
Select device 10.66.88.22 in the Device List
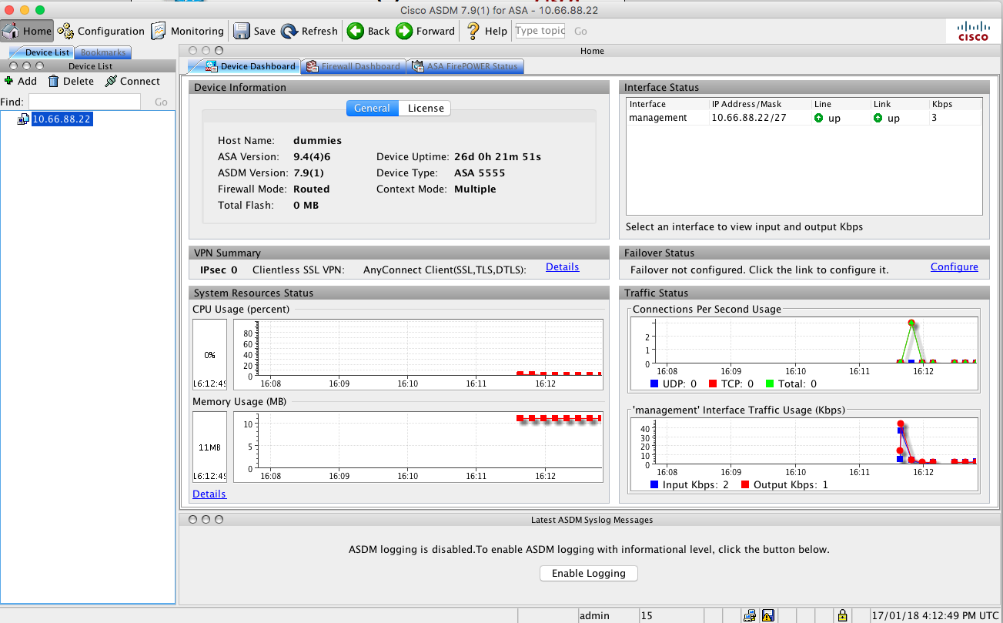(x=61, y=119)
